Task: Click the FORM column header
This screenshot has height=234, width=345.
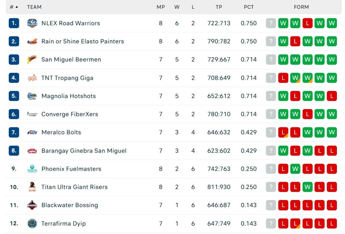Action: point(301,7)
